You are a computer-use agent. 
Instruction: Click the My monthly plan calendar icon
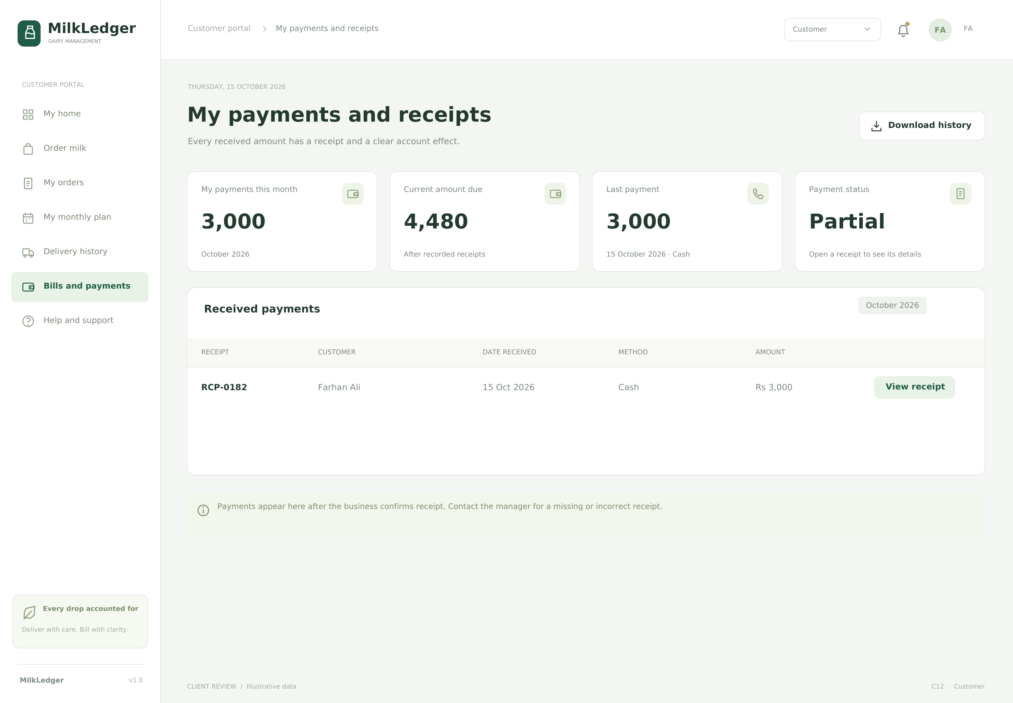click(x=28, y=218)
